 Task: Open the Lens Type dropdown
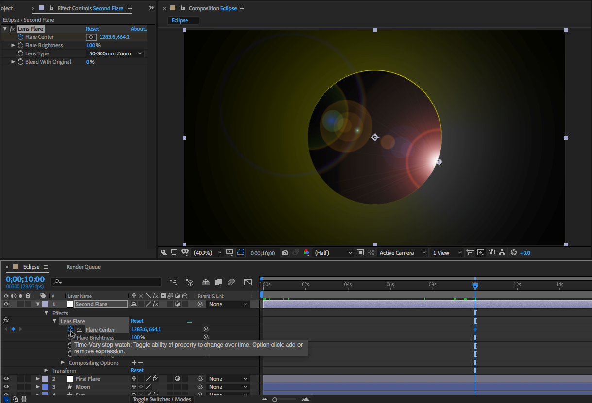(x=116, y=53)
